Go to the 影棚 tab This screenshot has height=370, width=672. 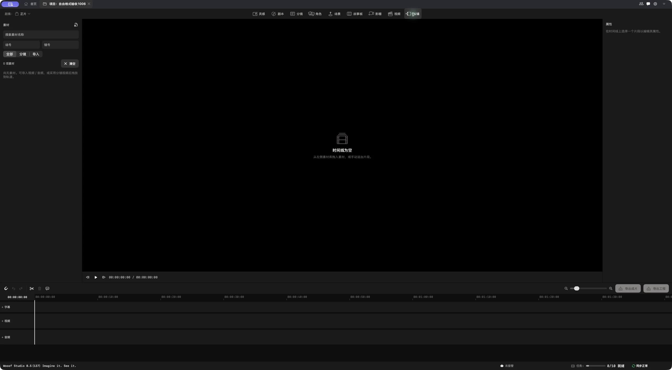[x=375, y=14]
